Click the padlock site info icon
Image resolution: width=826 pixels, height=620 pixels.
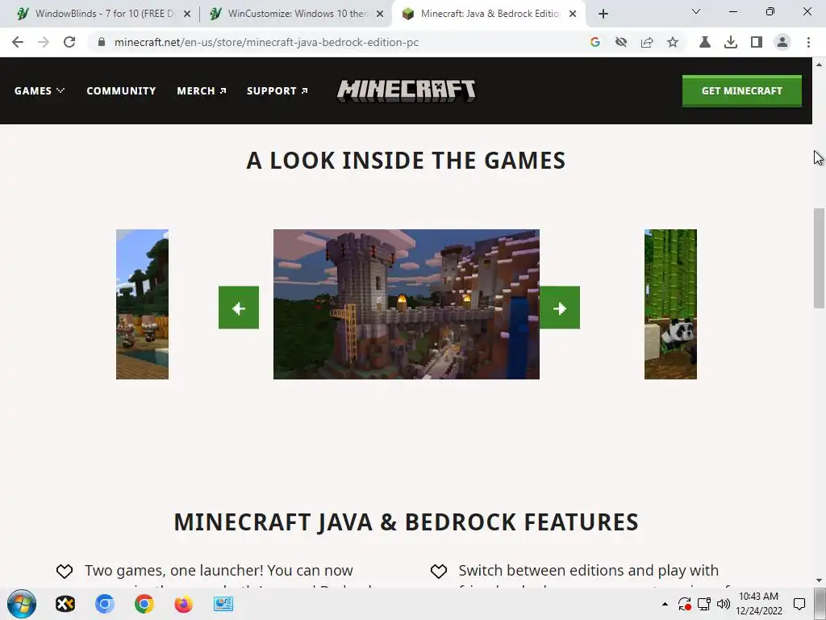102,42
